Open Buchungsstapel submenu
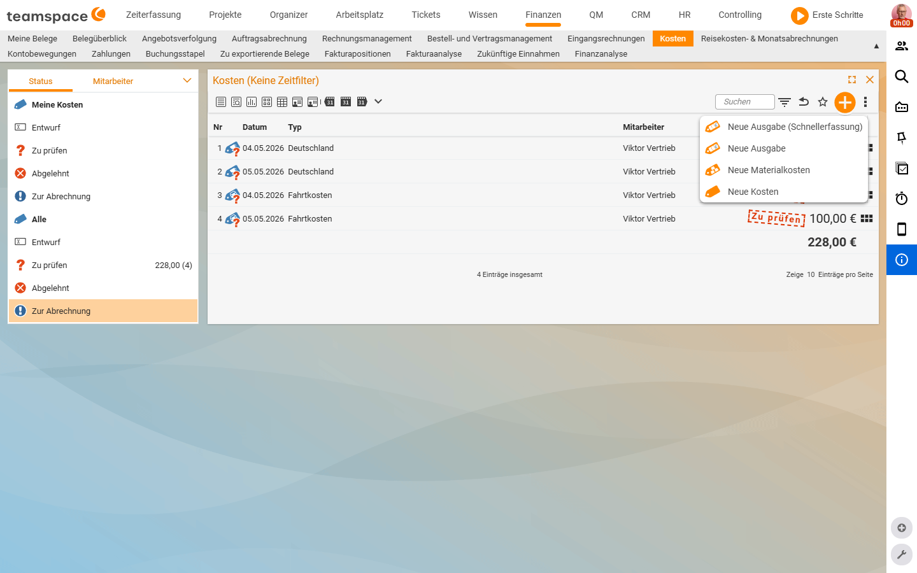 [x=175, y=54]
